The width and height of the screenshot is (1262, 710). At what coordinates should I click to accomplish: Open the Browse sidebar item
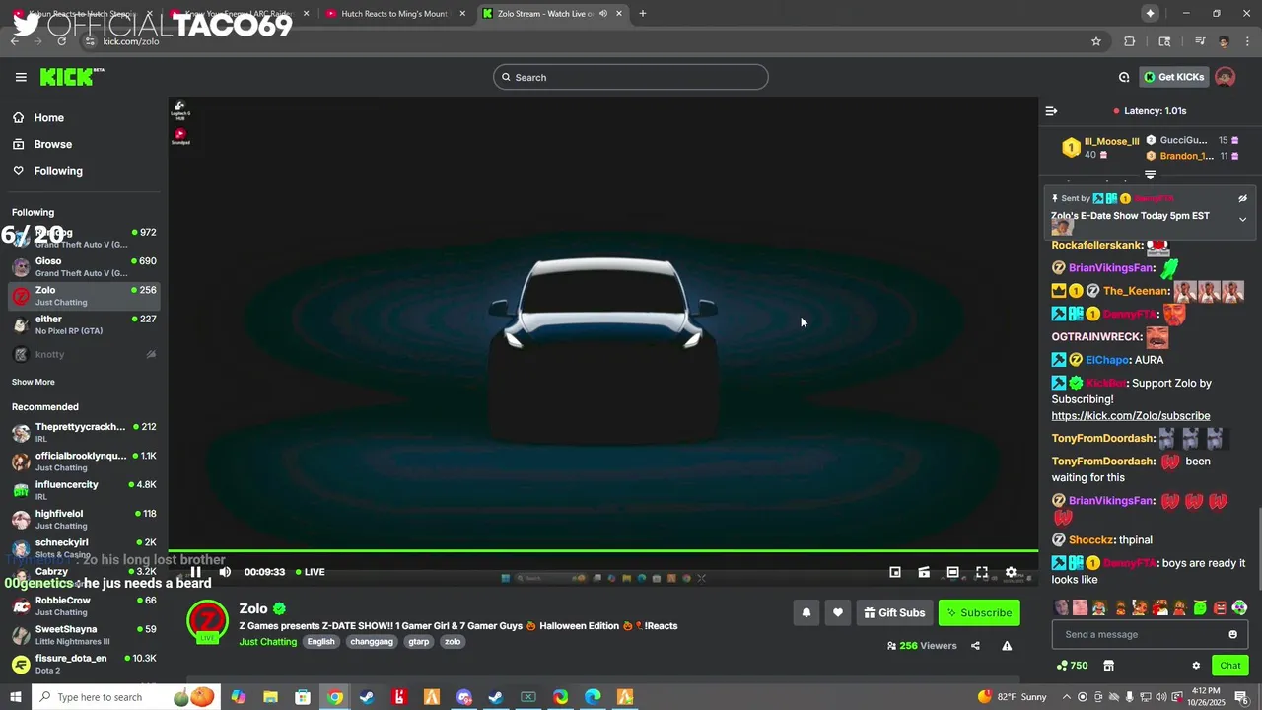[x=52, y=144]
